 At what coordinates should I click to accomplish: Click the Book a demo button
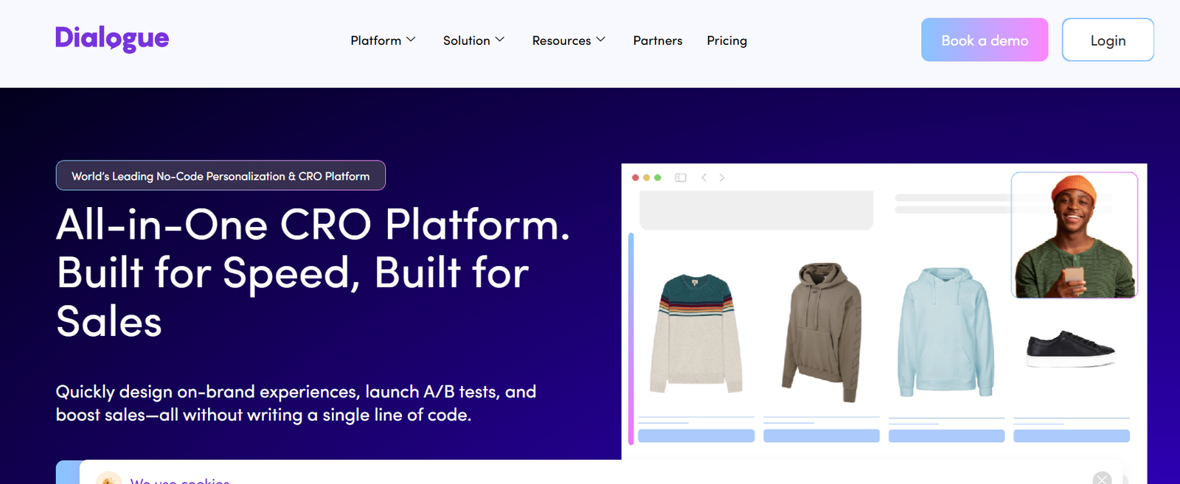coord(984,41)
